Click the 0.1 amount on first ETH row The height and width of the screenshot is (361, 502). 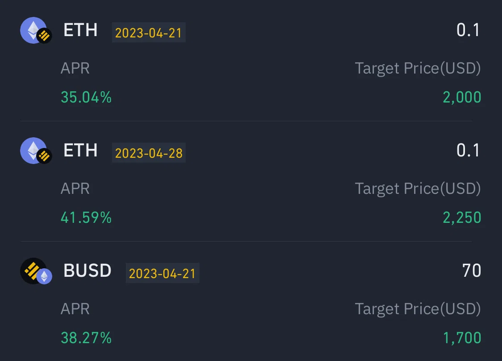468,30
